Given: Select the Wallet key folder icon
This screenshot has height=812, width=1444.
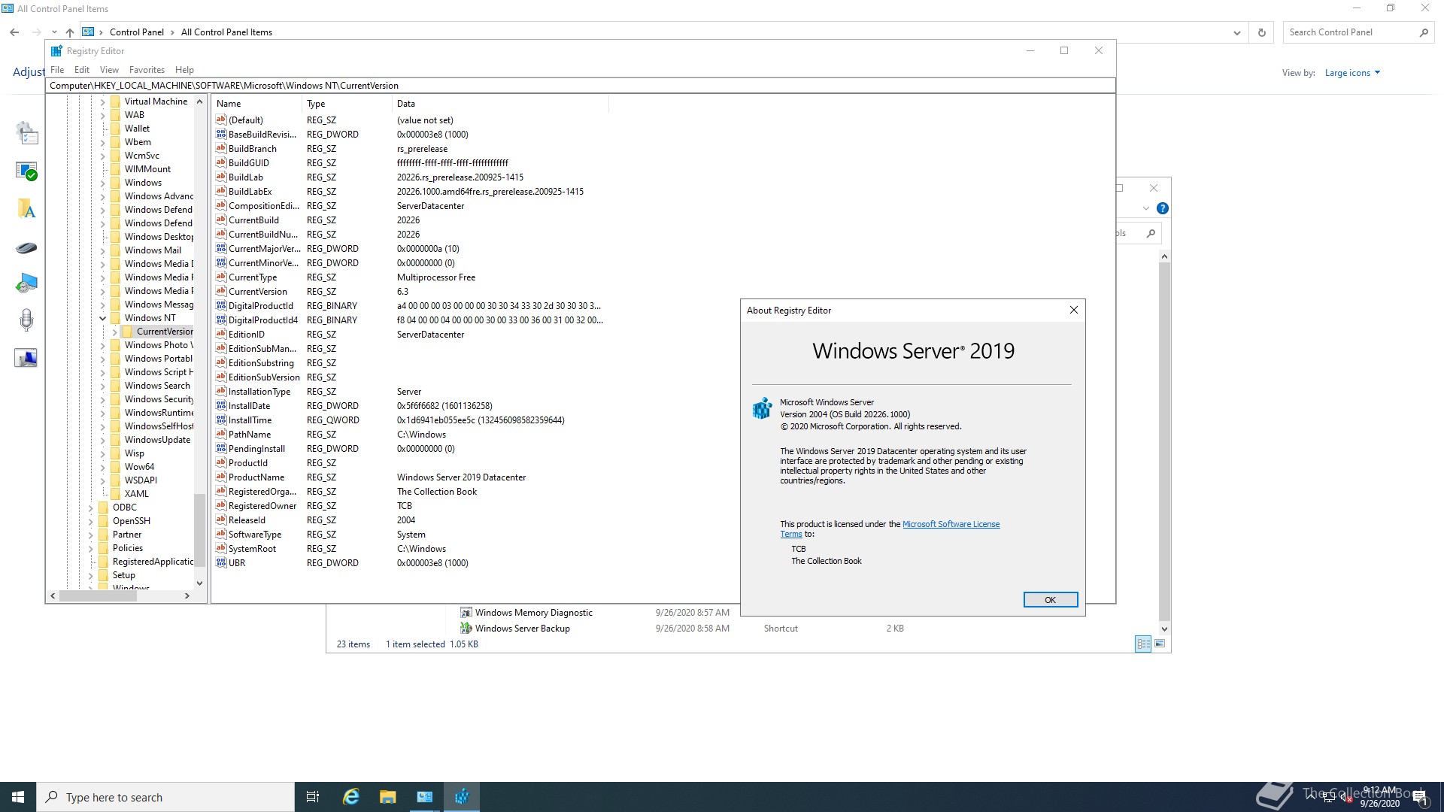Looking at the screenshot, I should point(115,129).
